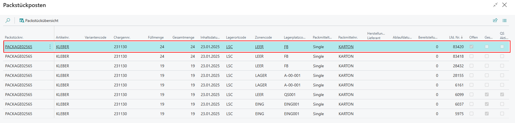
Task: Click the share page icon
Action: pos(495,20)
